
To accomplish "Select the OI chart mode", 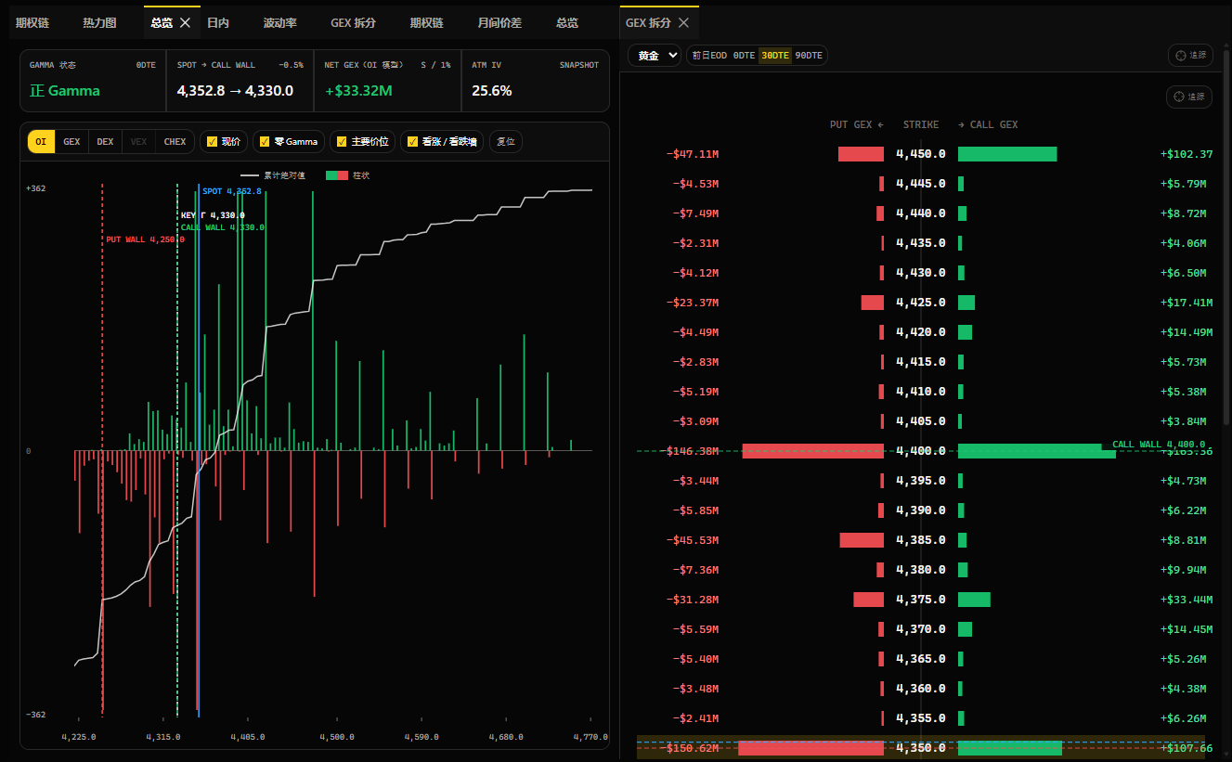I will [x=42, y=142].
